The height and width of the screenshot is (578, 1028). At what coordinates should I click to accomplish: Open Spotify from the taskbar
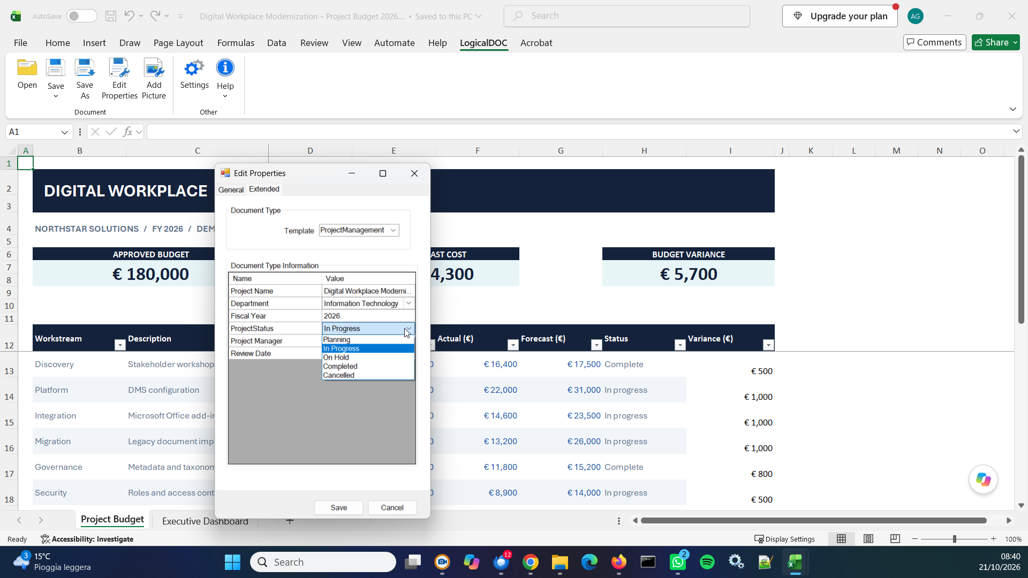point(707,562)
